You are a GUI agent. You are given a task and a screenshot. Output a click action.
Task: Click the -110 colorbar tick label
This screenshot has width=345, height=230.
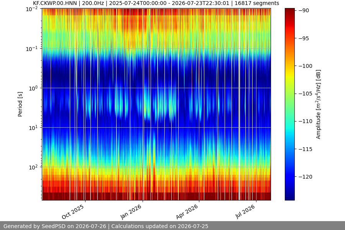pos(306,121)
